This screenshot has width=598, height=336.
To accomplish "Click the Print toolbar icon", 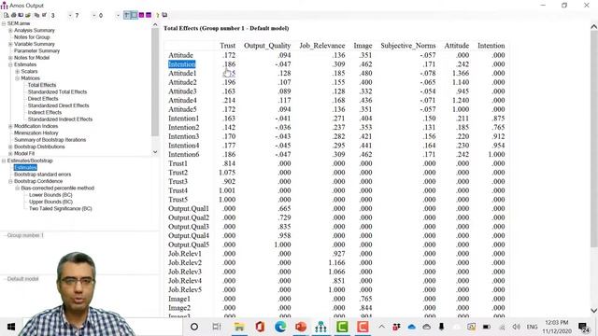I will coord(14,15).
